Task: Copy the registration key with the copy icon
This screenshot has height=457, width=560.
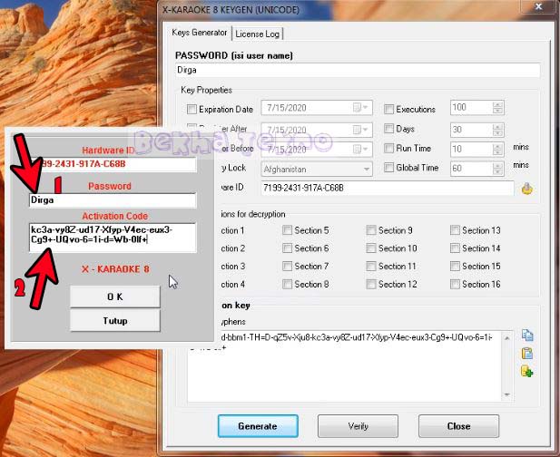Action: [527, 335]
